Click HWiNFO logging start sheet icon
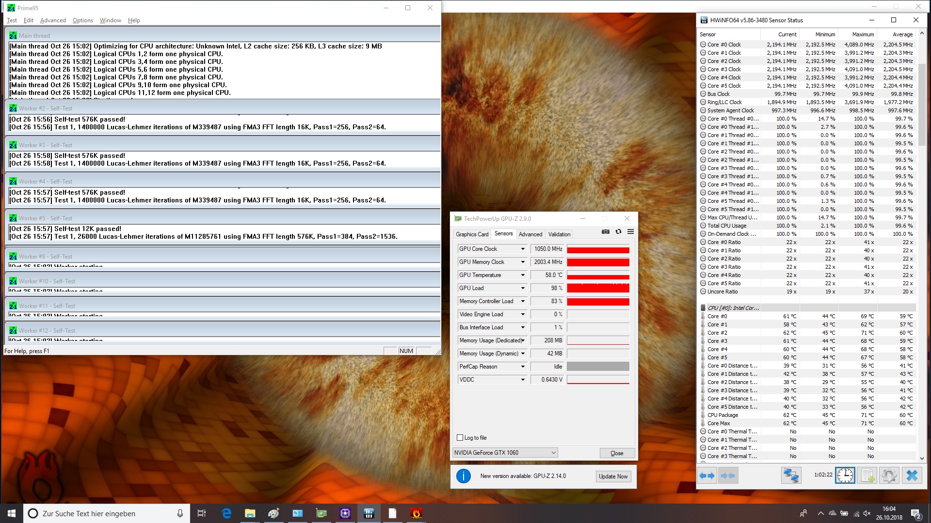 (867, 476)
